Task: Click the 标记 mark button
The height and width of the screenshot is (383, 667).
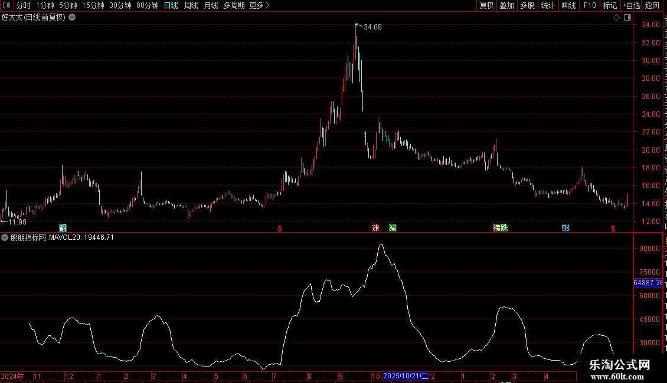Action: click(x=610, y=5)
